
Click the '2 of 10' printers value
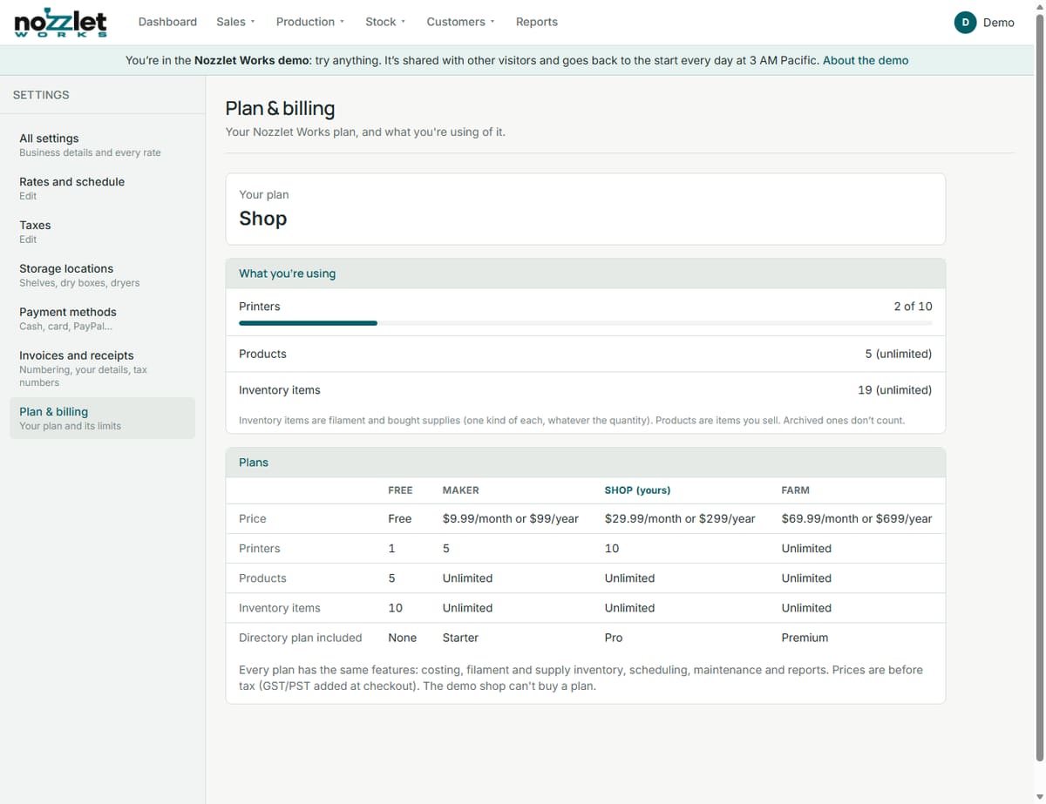(x=913, y=307)
